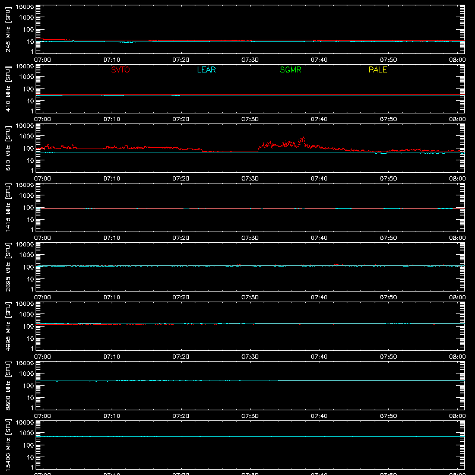Screen dimensions: 475x475
Task: Click 07:00 tick label under 2695 MHz panel
Action: [x=43, y=297]
